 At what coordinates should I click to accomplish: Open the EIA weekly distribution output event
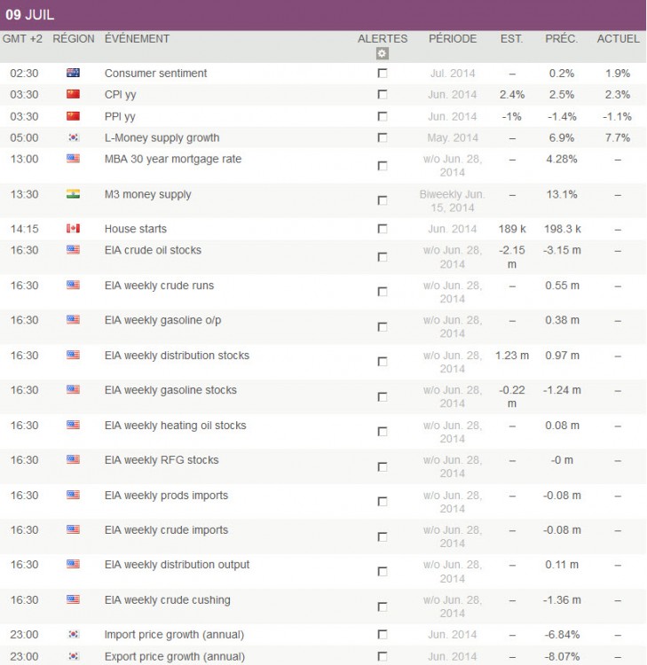tap(177, 565)
